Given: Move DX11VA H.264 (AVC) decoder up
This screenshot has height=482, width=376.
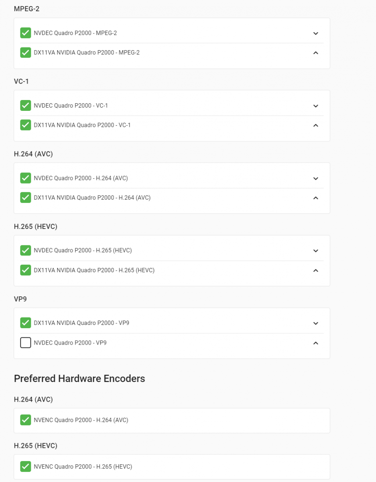Looking at the screenshot, I should [316, 198].
